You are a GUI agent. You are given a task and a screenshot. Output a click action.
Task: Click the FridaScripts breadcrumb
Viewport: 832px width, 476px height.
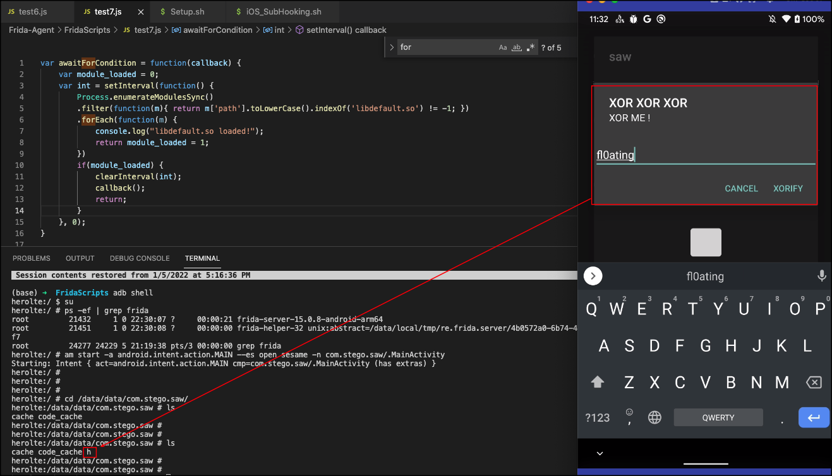(87, 30)
